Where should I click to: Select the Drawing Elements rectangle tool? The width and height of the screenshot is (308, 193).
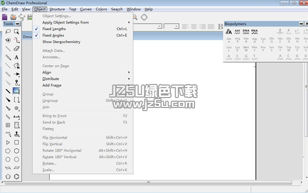pyautogui.click(x=16, y=91)
